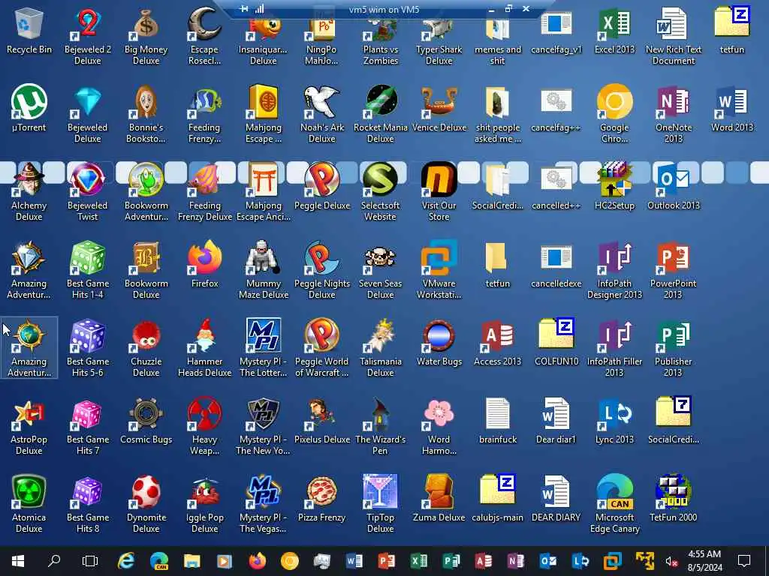Open Access 2013 desktop shortcut
Viewport: 769px width, 576px height.
497,342
